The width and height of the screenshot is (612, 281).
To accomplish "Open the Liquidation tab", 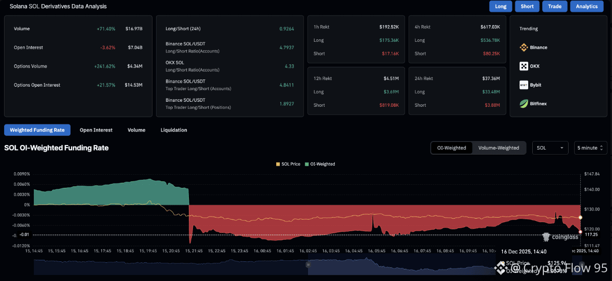I will click(x=174, y=130).
